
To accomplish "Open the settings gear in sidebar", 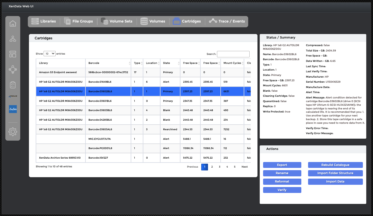I will point(13,131).
